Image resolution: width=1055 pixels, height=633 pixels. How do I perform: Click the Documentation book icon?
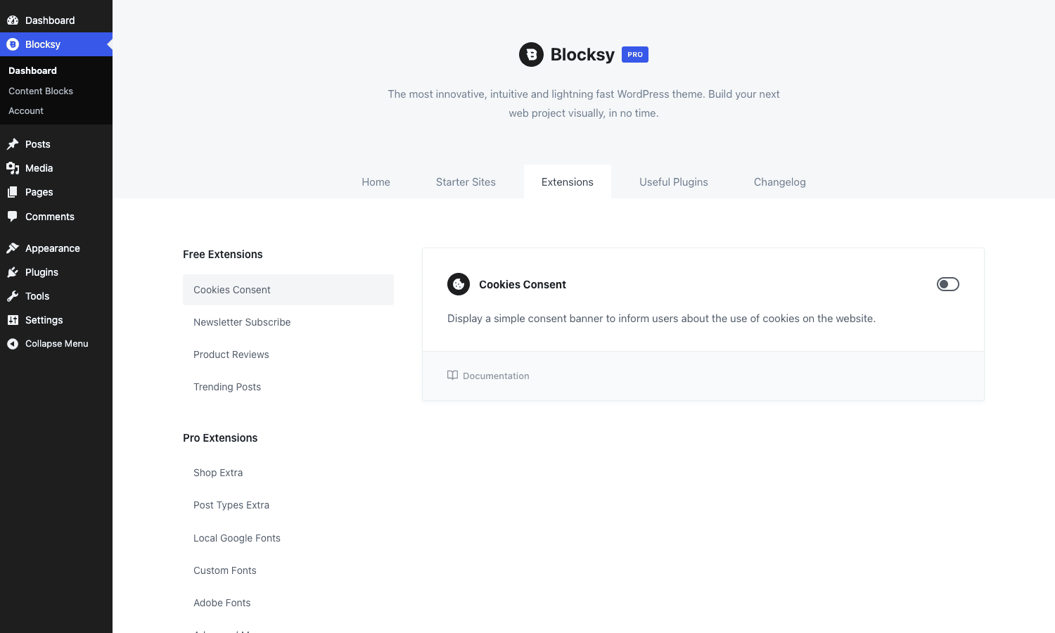coord(452,376)
